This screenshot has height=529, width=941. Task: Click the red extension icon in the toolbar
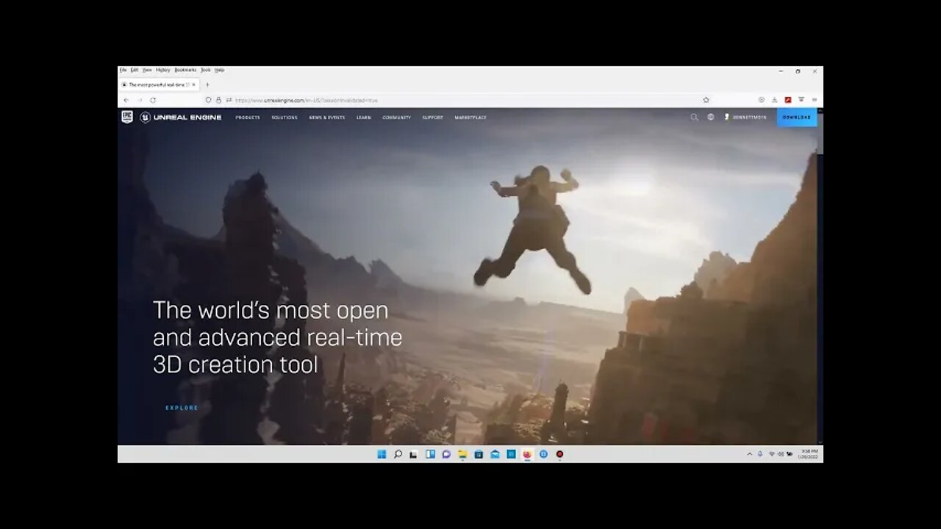pyautogui.click(x=788, y=100)
